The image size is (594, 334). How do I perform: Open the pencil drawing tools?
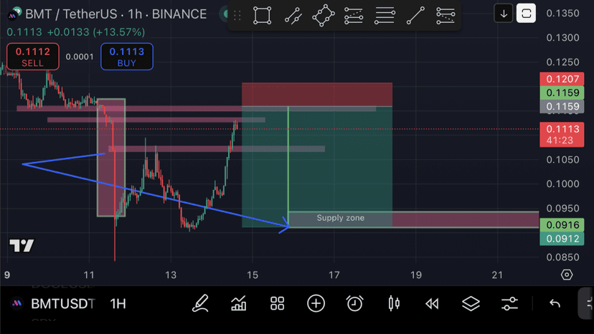pyautogui.click(x=200, y=303)
